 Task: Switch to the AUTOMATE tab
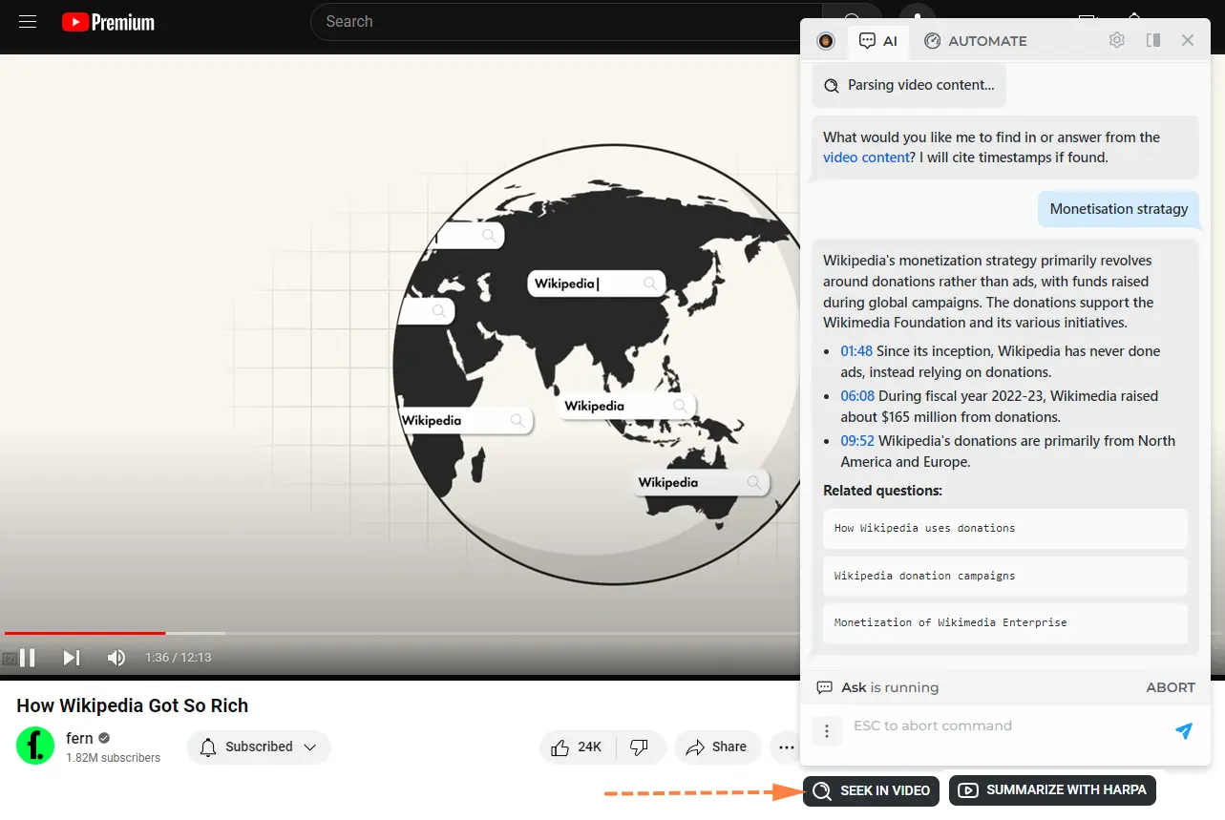976,41
